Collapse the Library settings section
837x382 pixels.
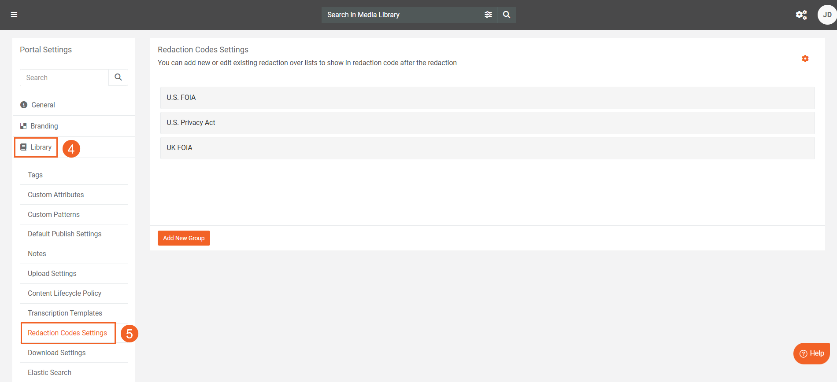click(41, 147)
